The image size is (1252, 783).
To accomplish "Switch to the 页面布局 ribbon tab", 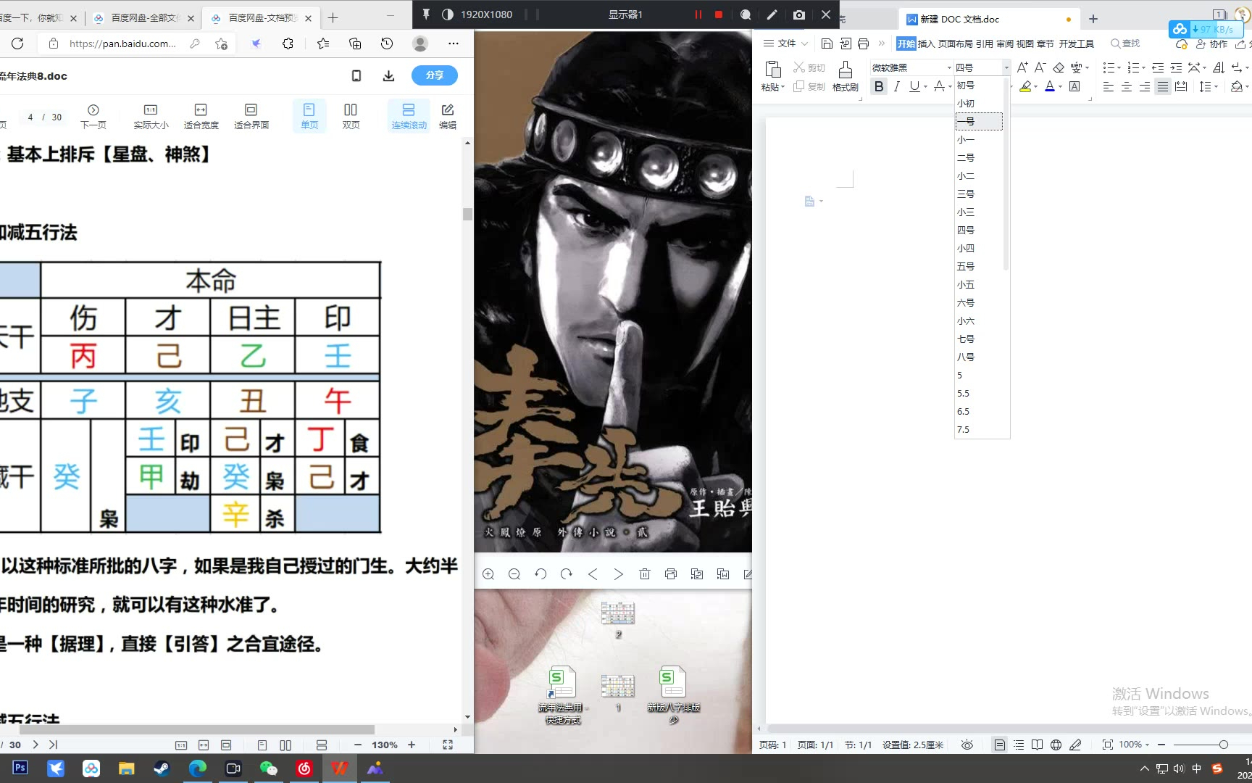I will pos(955,43).
